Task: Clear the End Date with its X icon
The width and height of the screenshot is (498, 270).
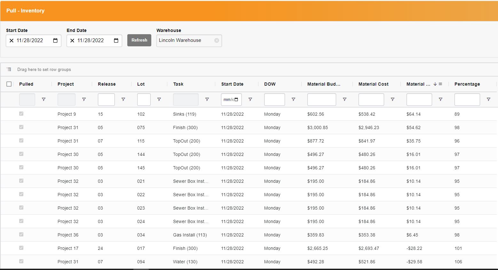Action: [x=72, y=41]
